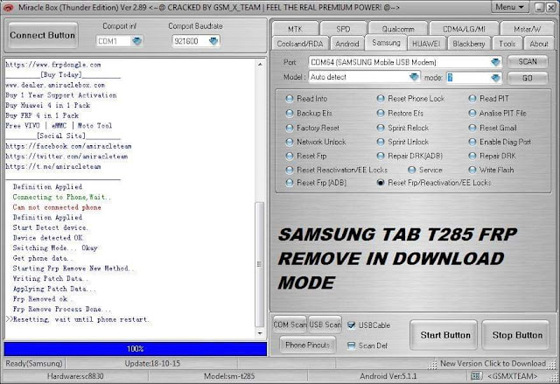
Task: Click New Version Click to Download link
Action: coord(493,363)
